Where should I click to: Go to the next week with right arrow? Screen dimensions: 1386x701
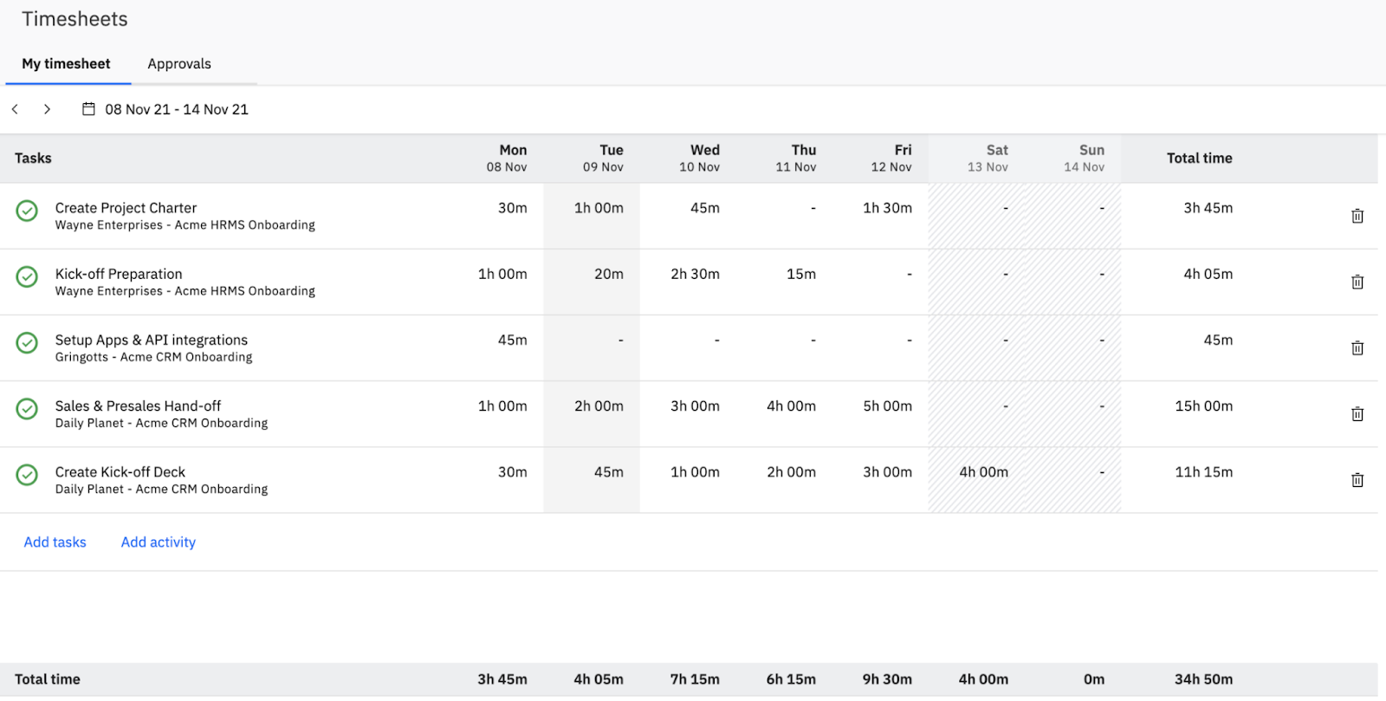[x=47, y=109]
